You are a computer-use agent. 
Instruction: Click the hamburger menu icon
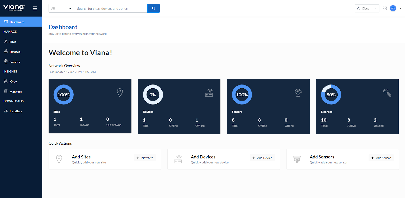[x=35, y=8]
